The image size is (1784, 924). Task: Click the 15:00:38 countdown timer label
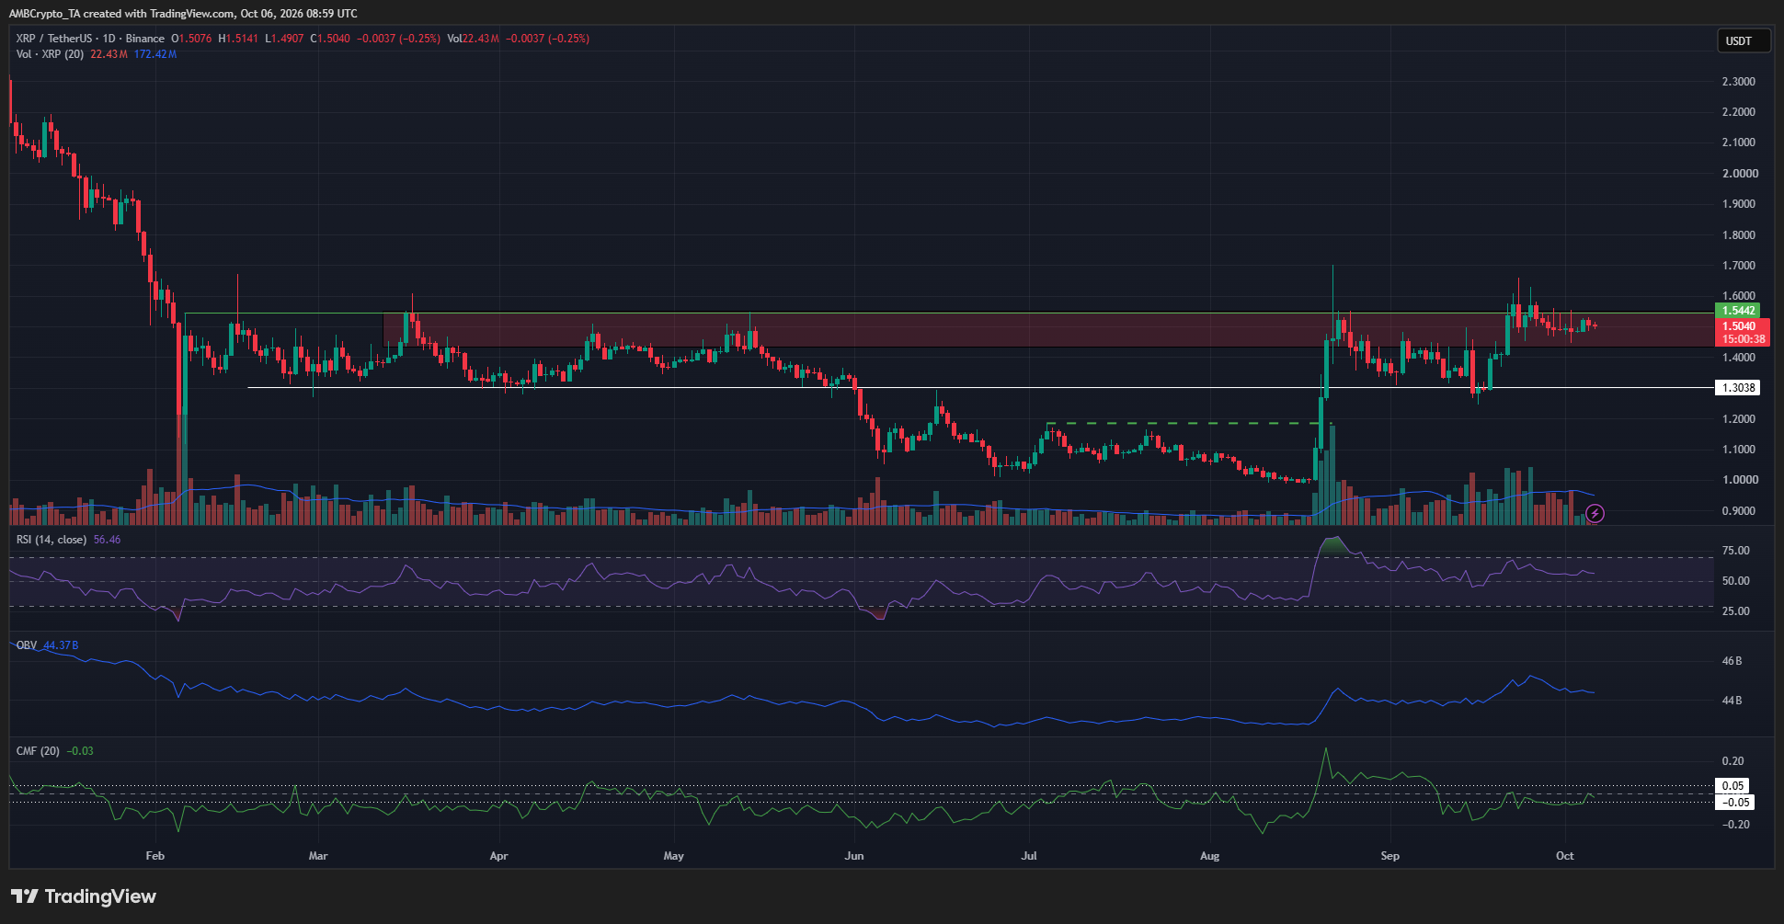pos(1743,339)
